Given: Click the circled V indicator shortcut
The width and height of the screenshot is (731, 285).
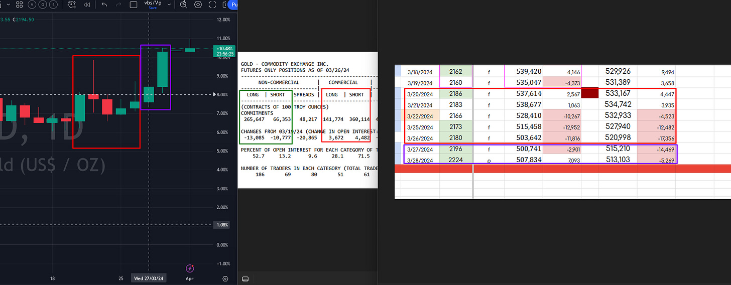Looking at the screenshot, I should tap(32, 5).
